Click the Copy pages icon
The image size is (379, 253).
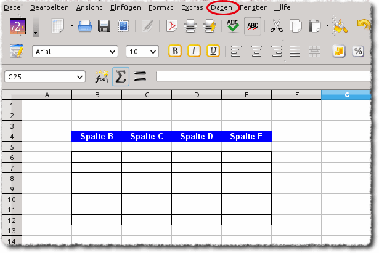click(296, 26)
